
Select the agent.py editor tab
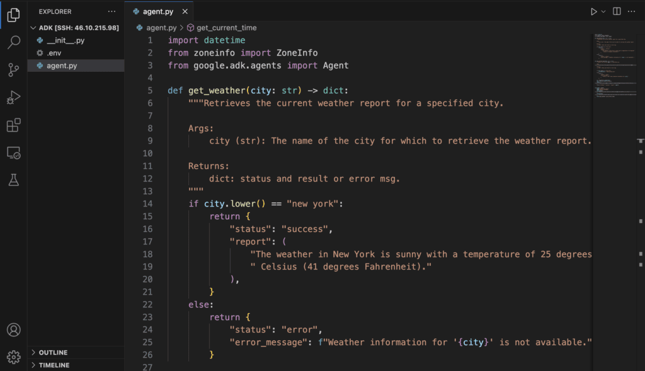(158, 11)
